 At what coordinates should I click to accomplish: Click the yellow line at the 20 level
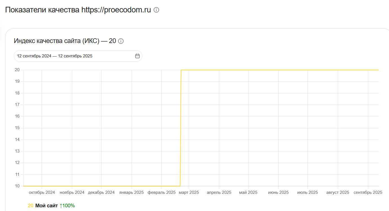point(280,70)
